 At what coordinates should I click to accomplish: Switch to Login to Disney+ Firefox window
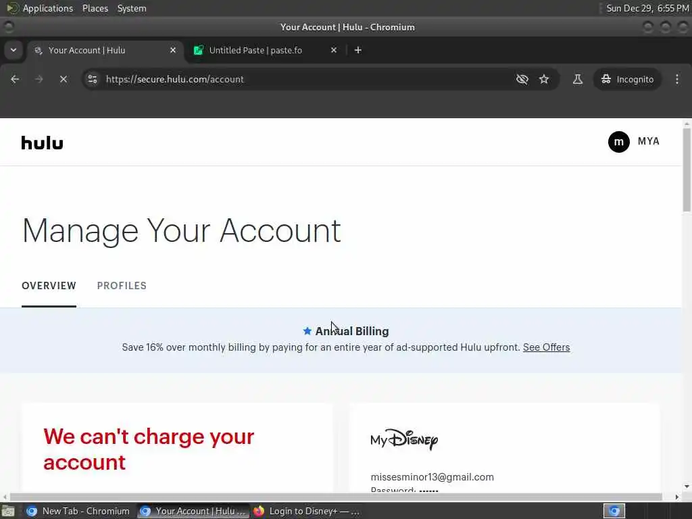[307, 512]
